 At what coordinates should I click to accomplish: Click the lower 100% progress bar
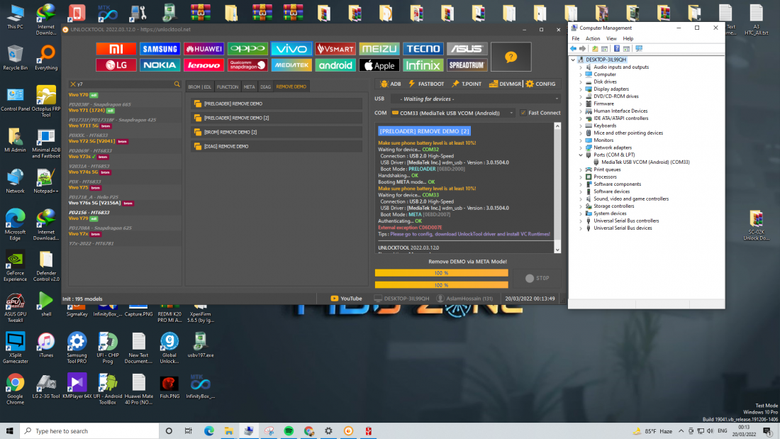click(x=442, y=285)
